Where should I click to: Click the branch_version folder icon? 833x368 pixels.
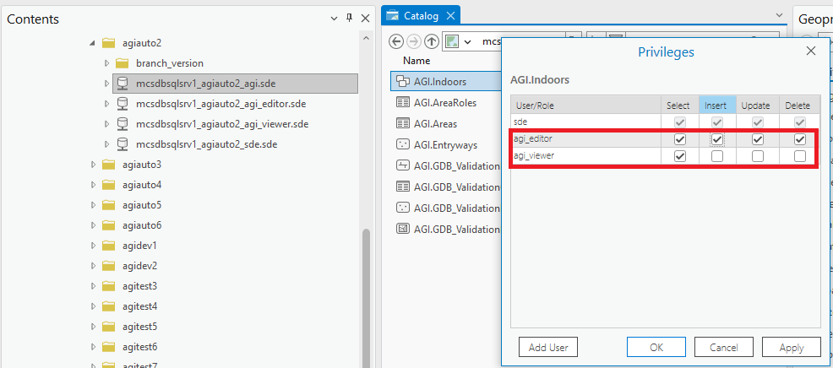point(122,63)
